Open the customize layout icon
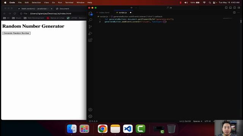This screenshot has height=136, width=243. [x=239, y=8]
